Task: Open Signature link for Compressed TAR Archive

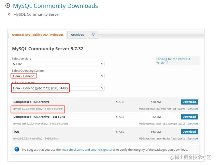Action: tap(193, 109)
